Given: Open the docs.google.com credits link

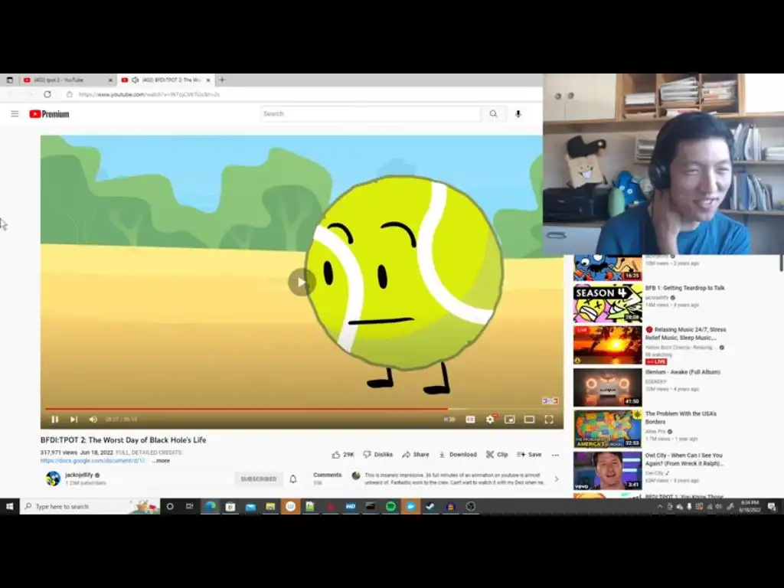Looking at the screenshot, I should (93, 461).
